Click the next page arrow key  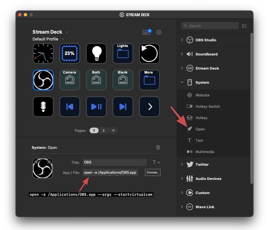[x=149, y=107]
